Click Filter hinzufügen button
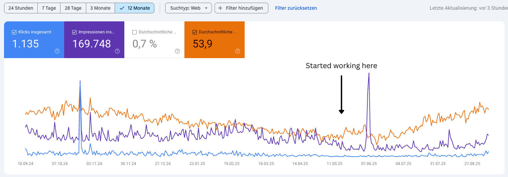The image size is (508, 177). click(241, 8)
